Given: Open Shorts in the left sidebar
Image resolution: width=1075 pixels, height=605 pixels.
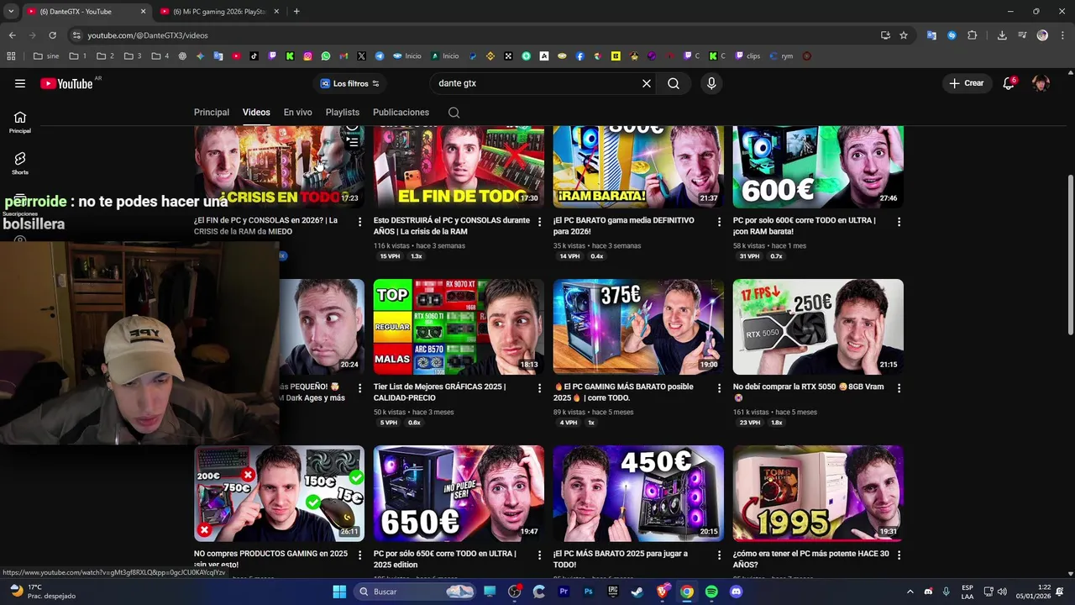Looking at the screenshot, I should pos(20,163).
